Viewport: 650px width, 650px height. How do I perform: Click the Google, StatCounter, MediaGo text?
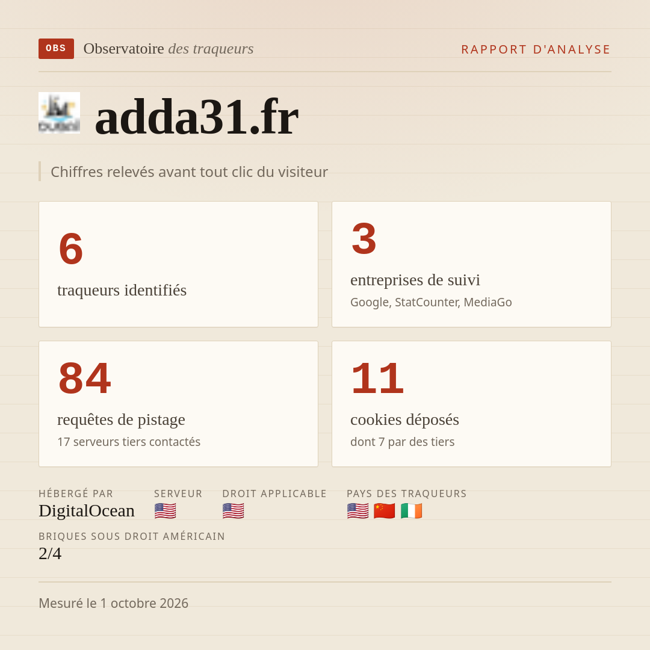tap(431, 302)
